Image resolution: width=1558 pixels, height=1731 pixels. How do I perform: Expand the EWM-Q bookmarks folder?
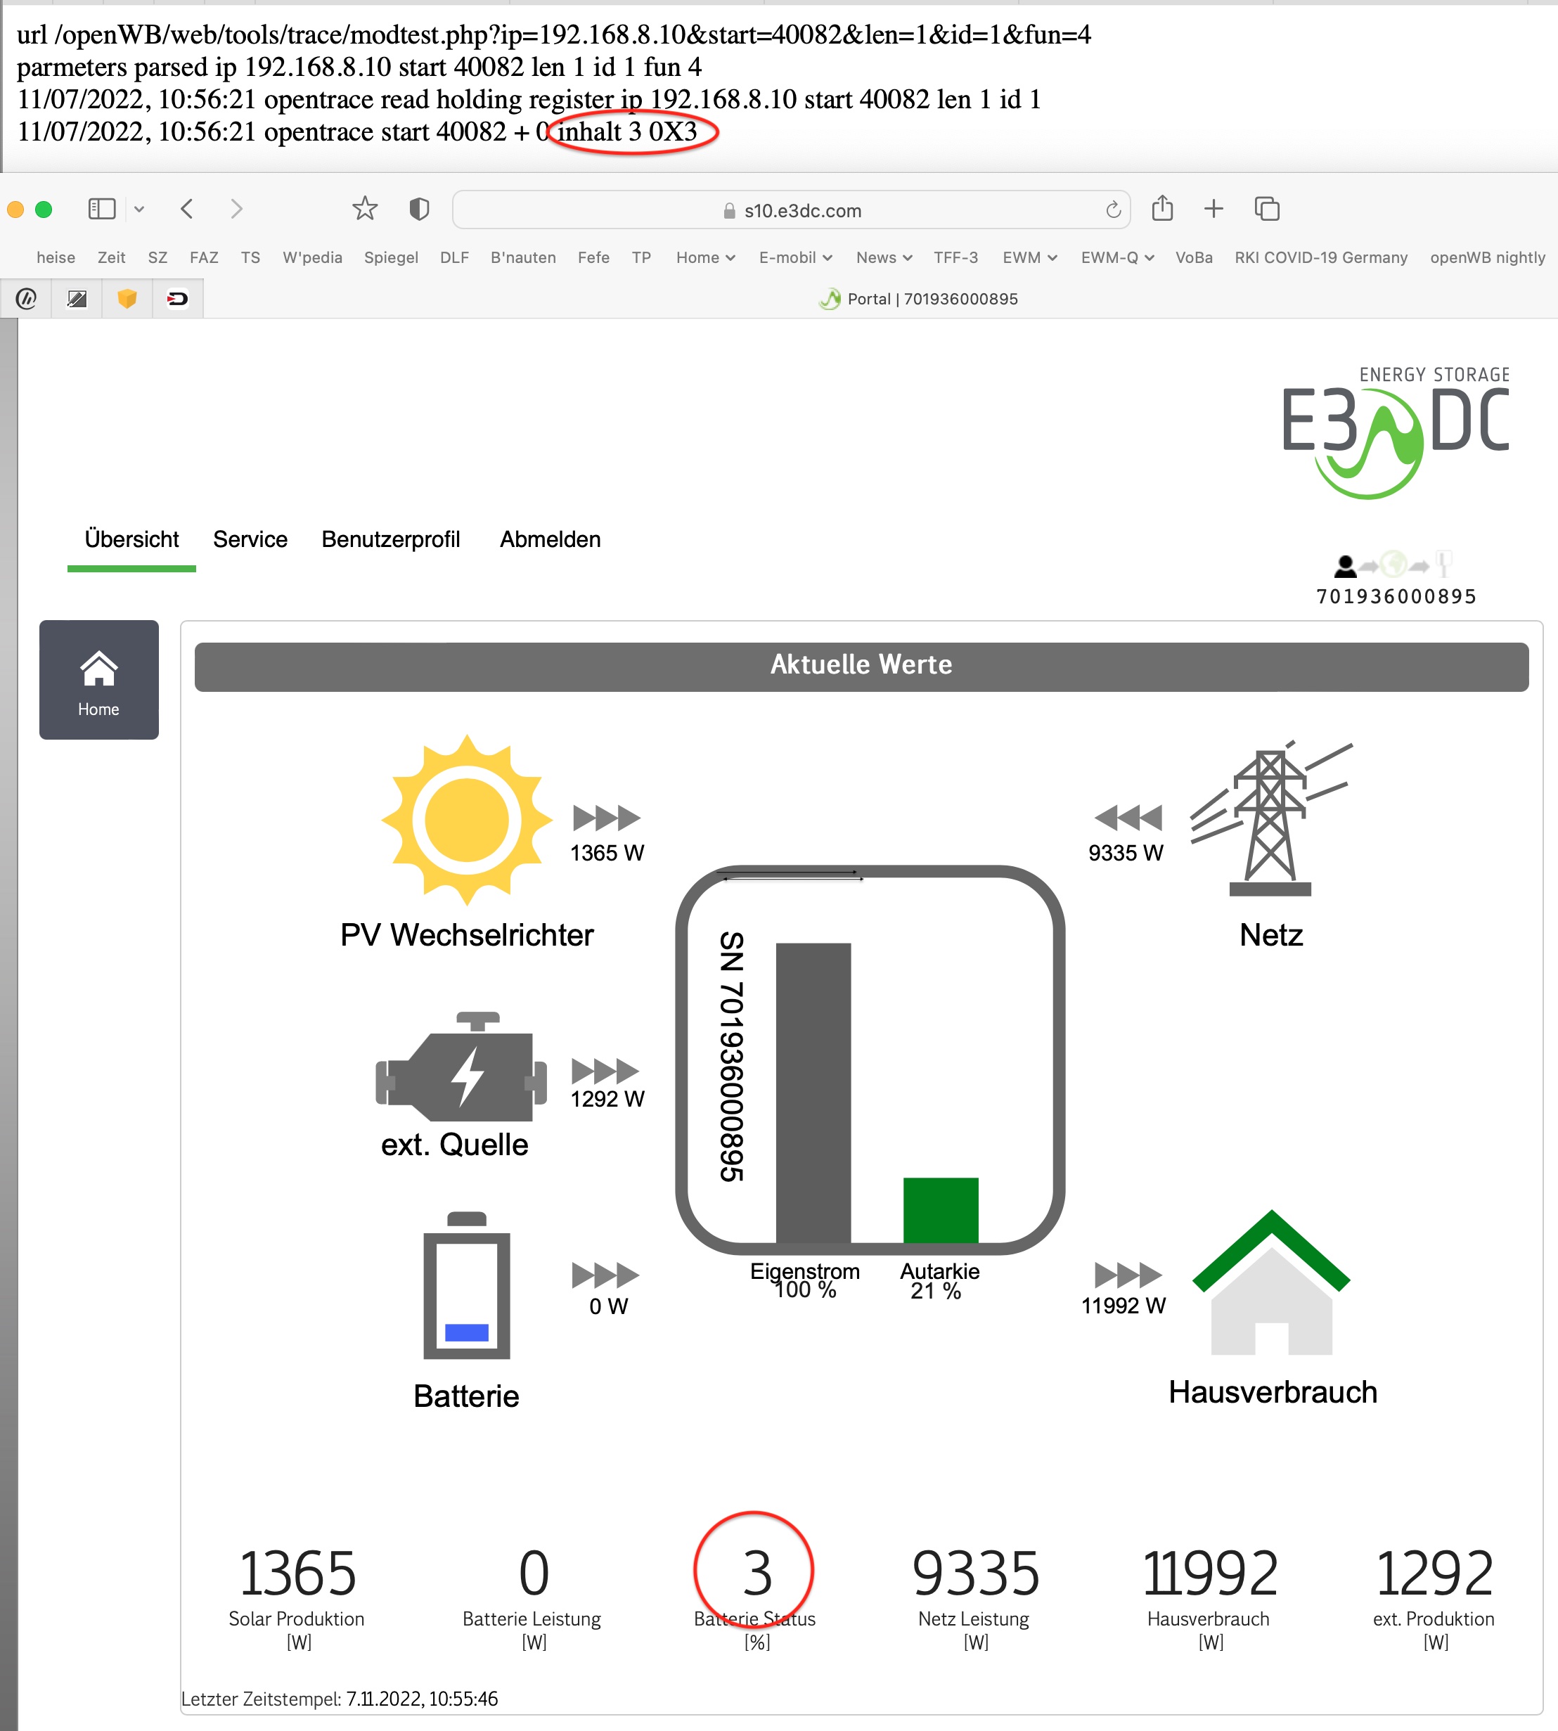tap(1116, 257)
